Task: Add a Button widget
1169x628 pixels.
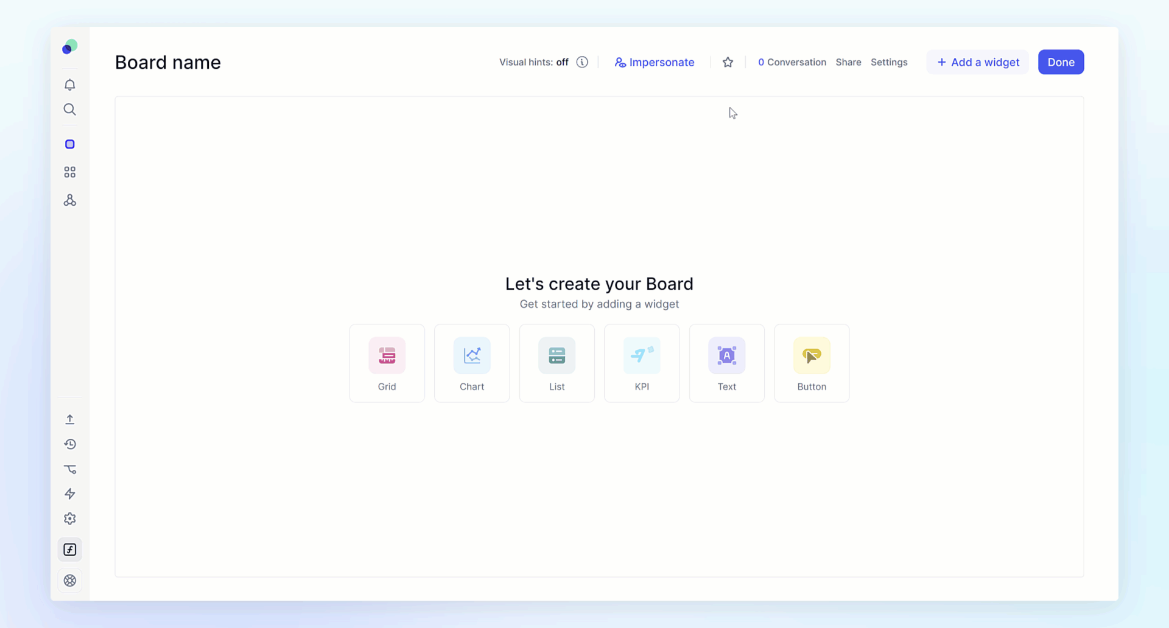Action: pyautogui.click(x=812, y=363)
